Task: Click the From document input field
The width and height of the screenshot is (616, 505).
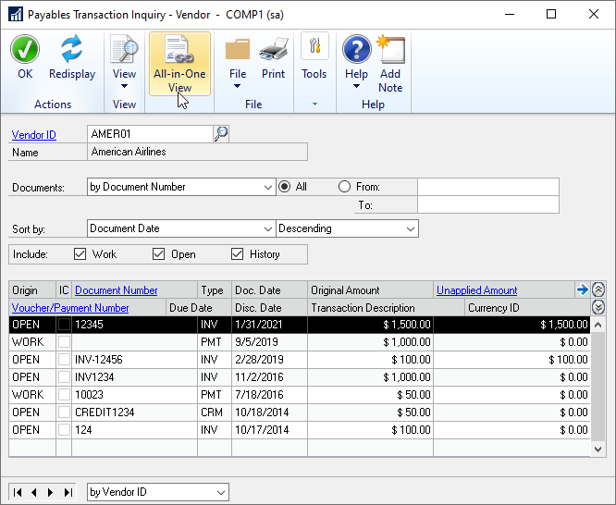Action: pos(488,187)
